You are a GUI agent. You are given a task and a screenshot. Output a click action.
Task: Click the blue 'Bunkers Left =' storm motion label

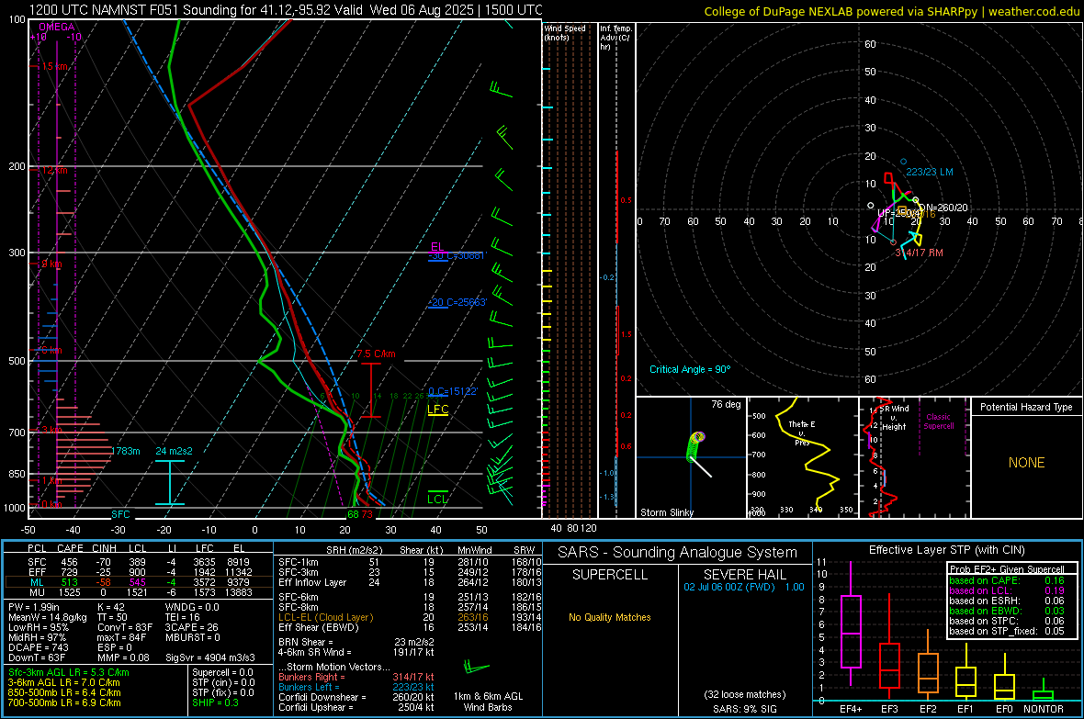click(309, 687)
